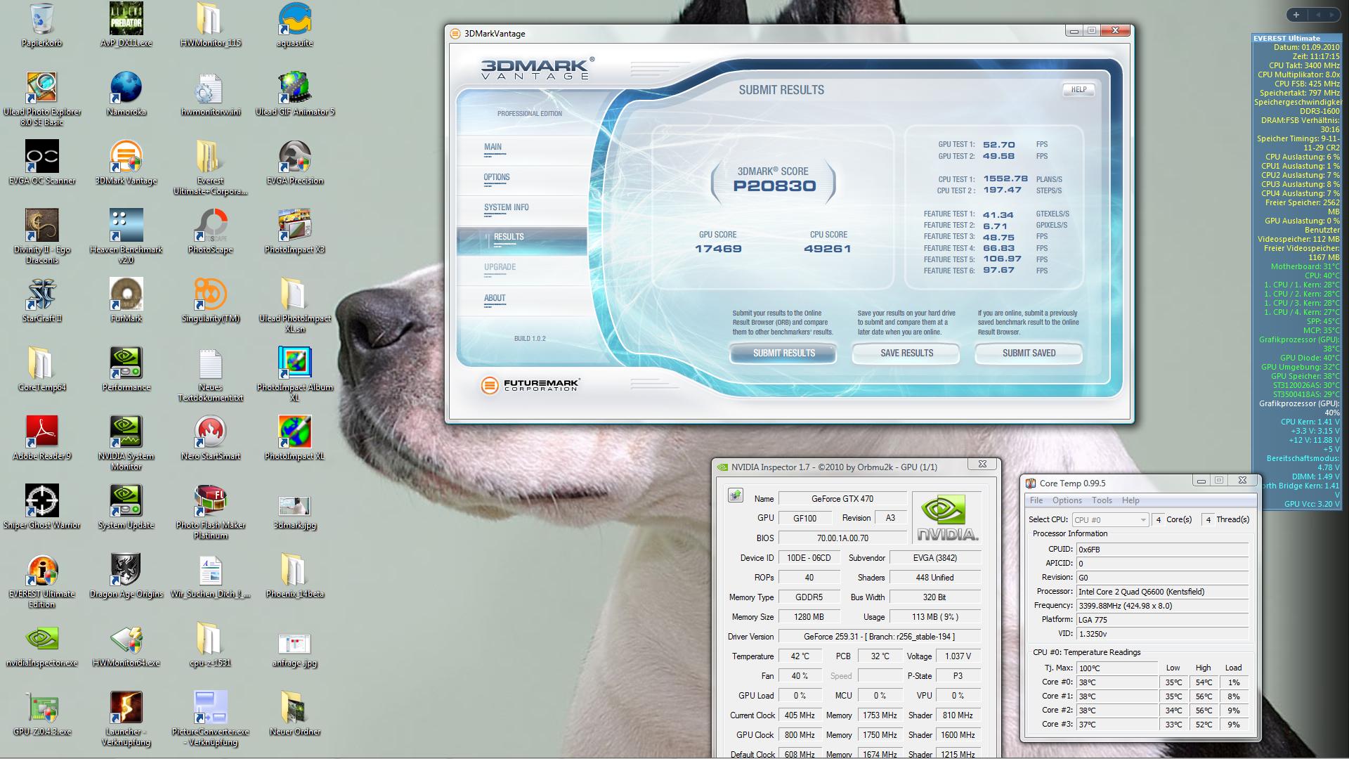Click the NVIDIA Inspector screenshot icon
This screenshot has height=759, width=1349.
(735, 495)
